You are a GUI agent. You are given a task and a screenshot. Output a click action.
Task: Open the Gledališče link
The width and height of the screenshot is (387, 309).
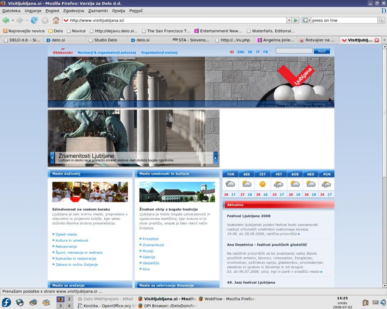[151, 263]
